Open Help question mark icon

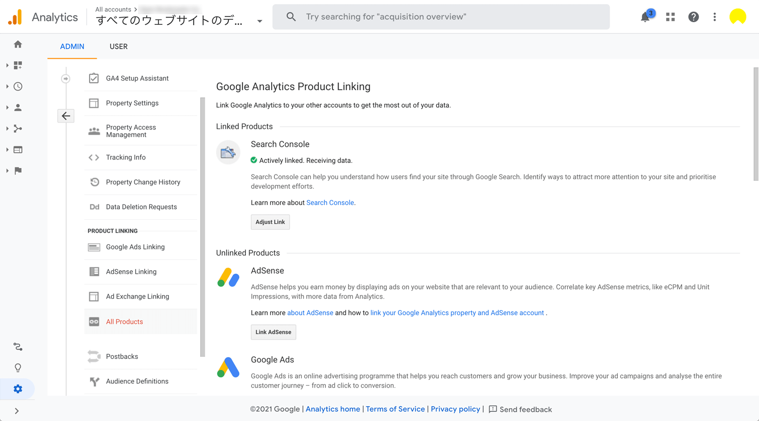pos(693,17)
